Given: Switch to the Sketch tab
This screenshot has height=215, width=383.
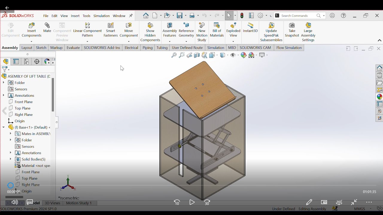Looking at the screenshot, I should [x=41, y=47].
